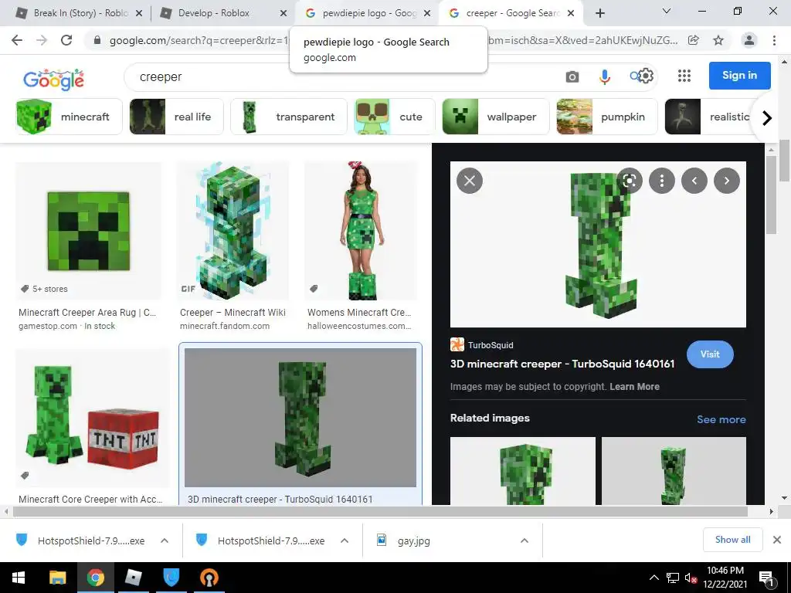Reload the current page

(66, 40)
